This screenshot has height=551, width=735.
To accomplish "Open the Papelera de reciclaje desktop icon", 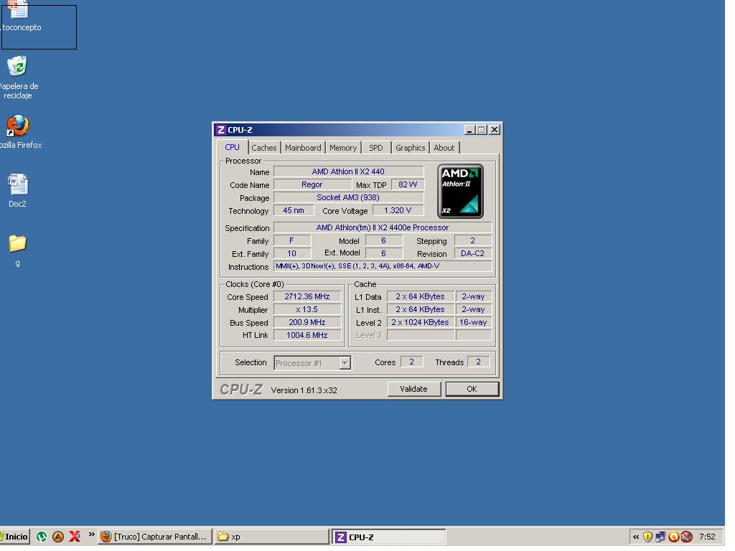I will 17,67.
